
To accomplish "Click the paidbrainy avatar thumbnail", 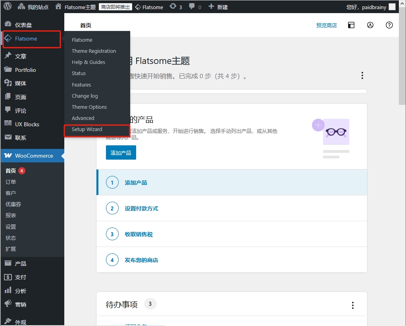I will pyautogui.click(x=392, y=7).
